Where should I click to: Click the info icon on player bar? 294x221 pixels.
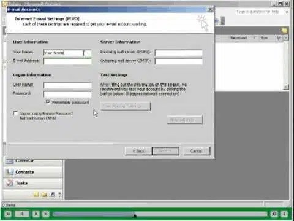click(x=284, y=214)
